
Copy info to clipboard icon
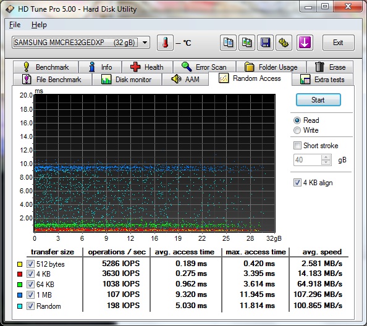pyautogui.click(x=228, y=43)
